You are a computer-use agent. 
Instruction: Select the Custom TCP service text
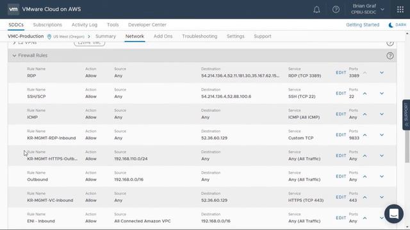[300, 138]
